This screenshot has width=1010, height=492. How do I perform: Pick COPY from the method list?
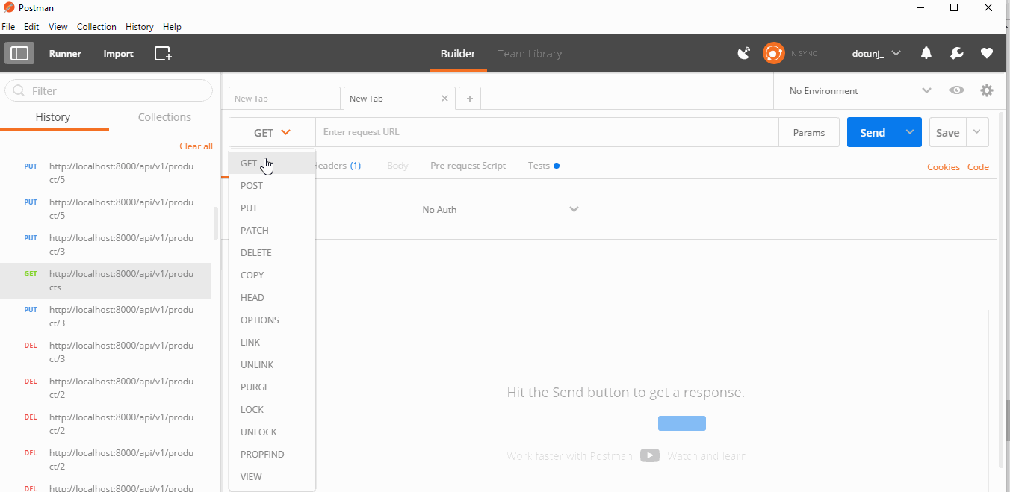272,275
